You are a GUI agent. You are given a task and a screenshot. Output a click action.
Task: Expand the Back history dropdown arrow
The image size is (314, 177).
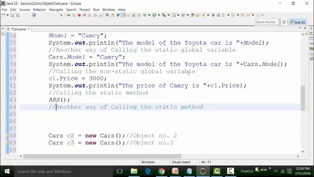[x=253, y=15]
